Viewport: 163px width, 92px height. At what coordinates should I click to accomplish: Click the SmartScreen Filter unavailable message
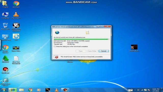(x=82, y=57)
